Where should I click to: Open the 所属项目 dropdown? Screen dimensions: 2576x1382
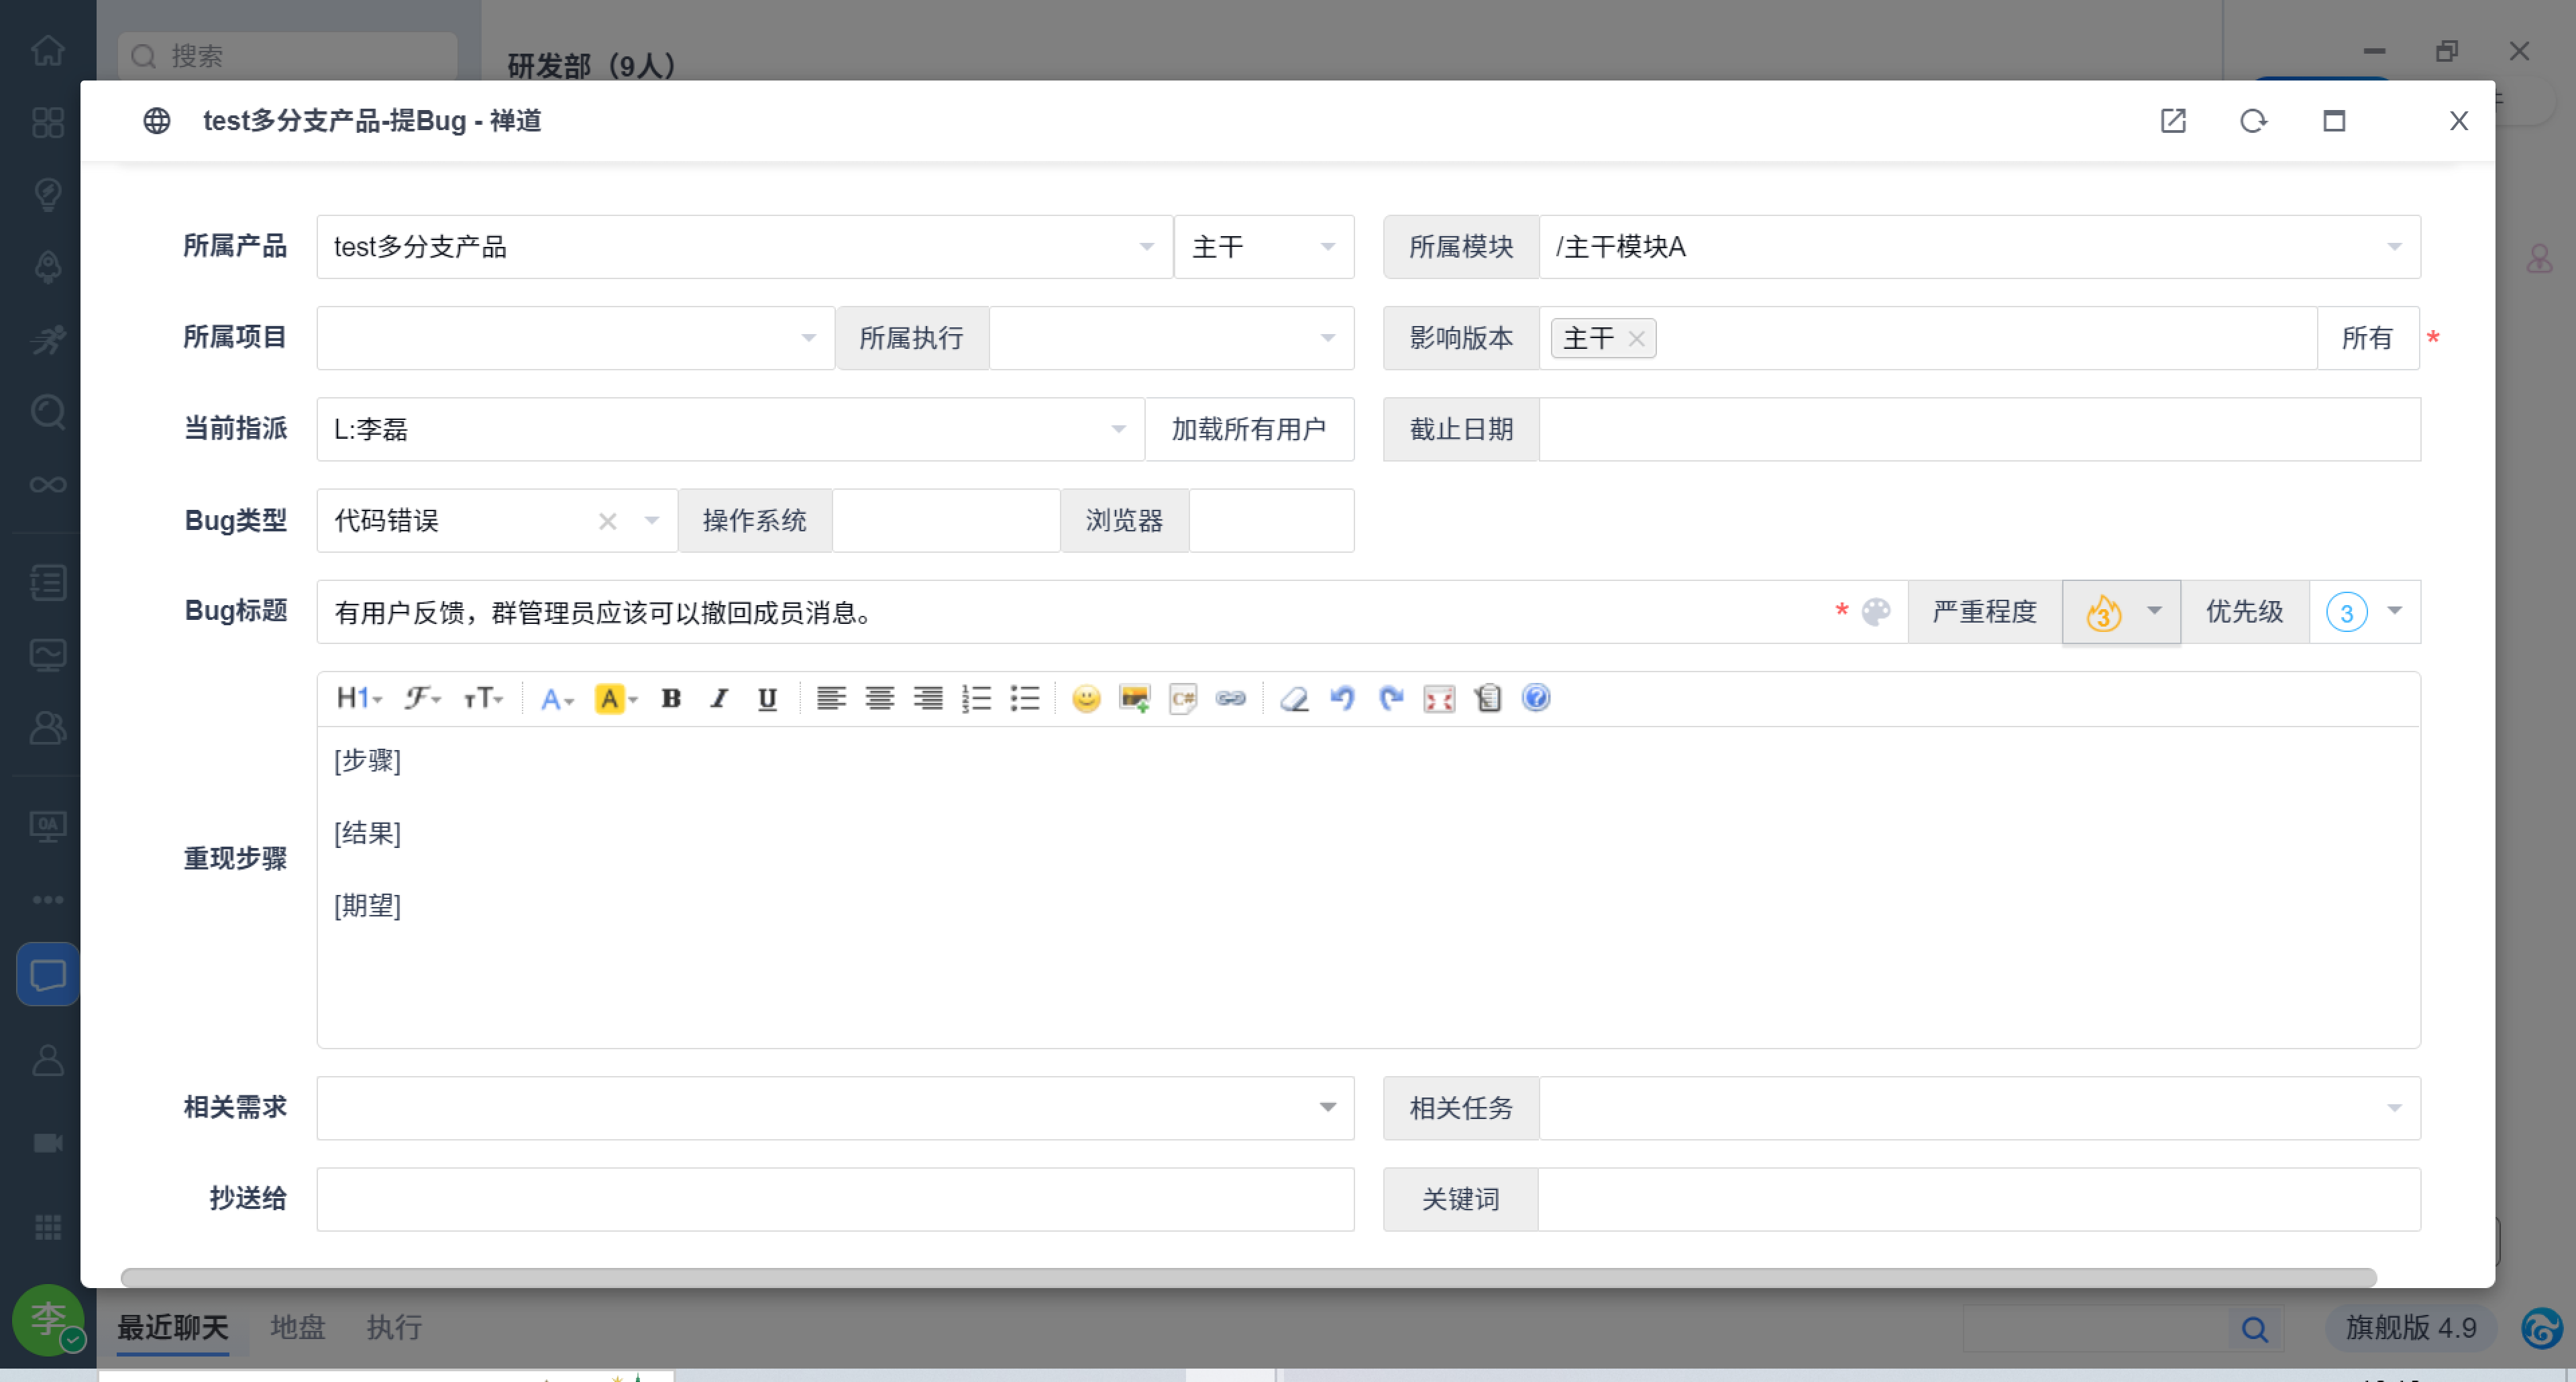(x=576, y=338)
